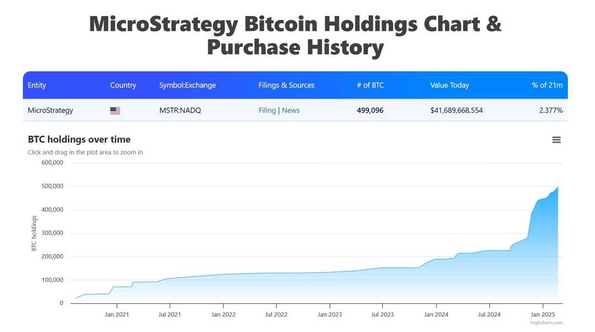Click the # of BTC column header
The image size is (595, 332).
(x=370, y=85)
